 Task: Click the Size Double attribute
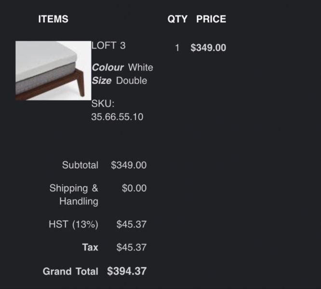(119, 81)
